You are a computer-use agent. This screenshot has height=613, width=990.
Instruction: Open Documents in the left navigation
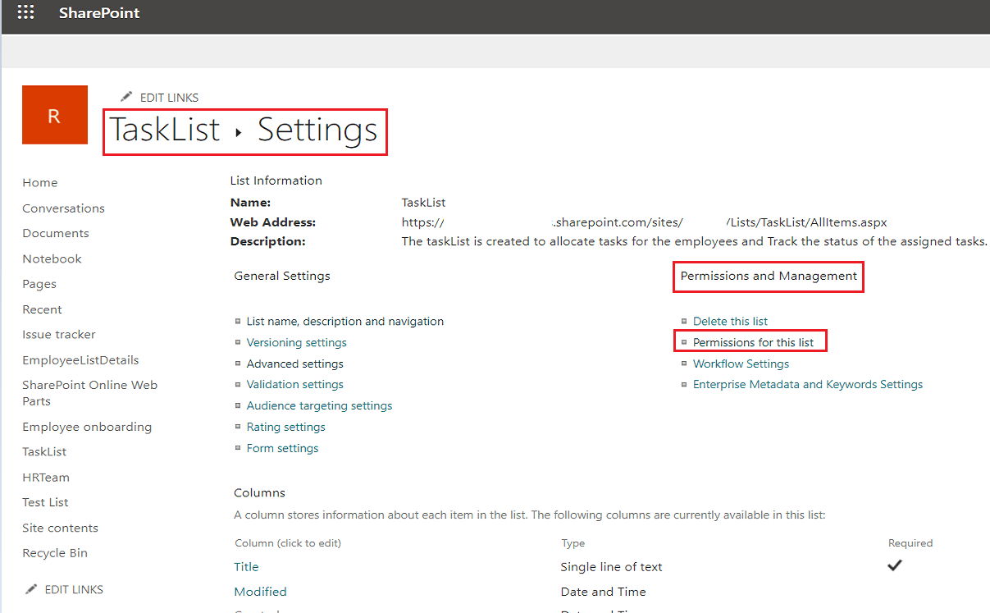56,233
